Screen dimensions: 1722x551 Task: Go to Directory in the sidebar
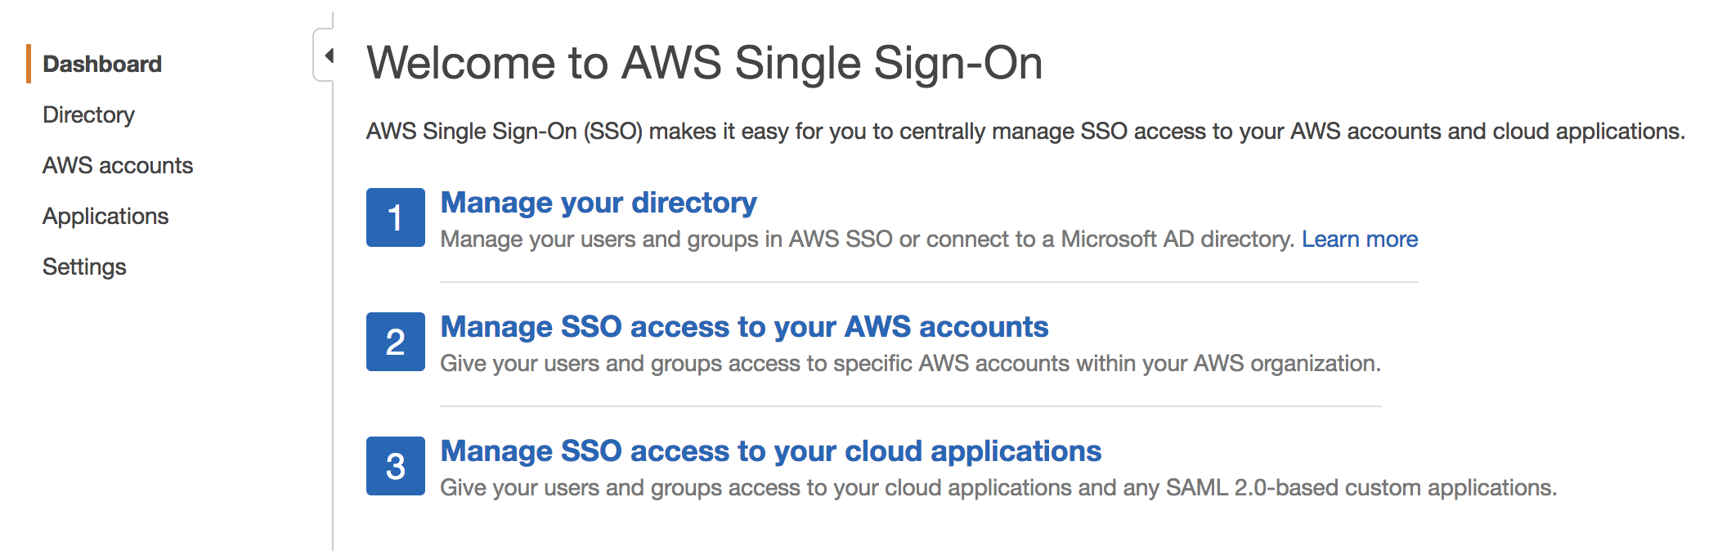click(88, 114)
